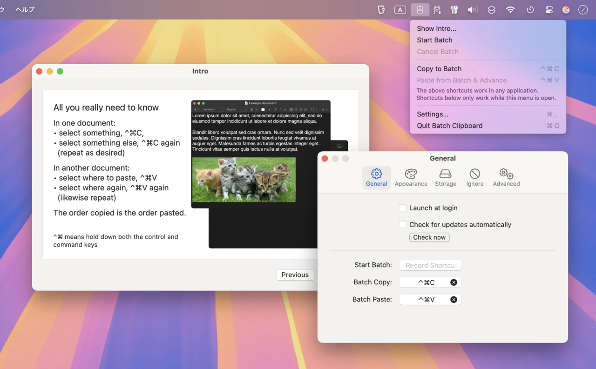Screen dimensions: 596x369
Task: Click the Start Batch Record Shortcut field
Action: coord(430,265)
